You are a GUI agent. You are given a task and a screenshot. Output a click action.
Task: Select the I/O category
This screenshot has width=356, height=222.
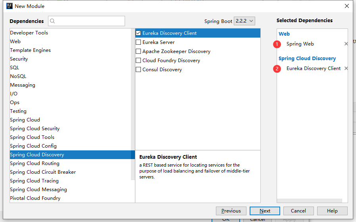[x=70, y=94]
